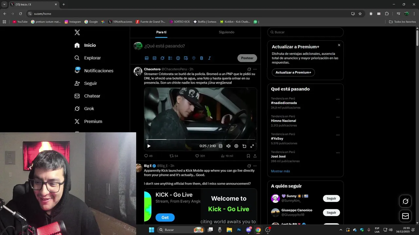Open video settings gear
The width and height of the screenshot is (419, 235).
click(236, 146)
